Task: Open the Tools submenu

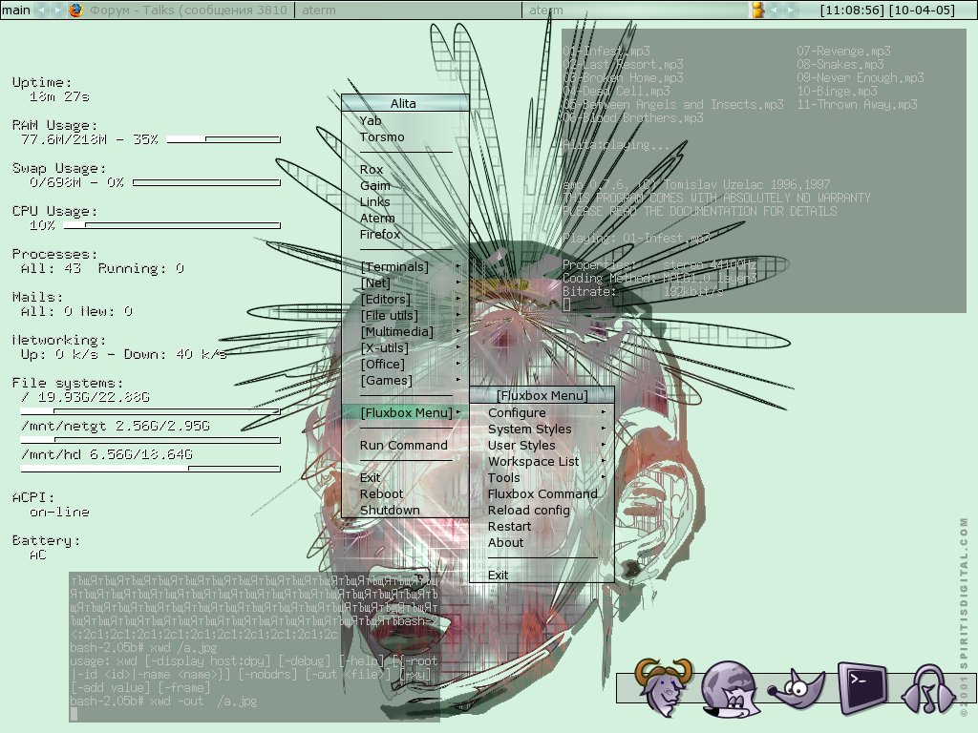Action: coord(542,477)
